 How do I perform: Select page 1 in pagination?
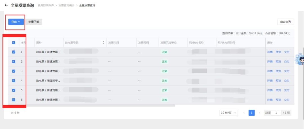pyautogui.click(x=251, y=113)
